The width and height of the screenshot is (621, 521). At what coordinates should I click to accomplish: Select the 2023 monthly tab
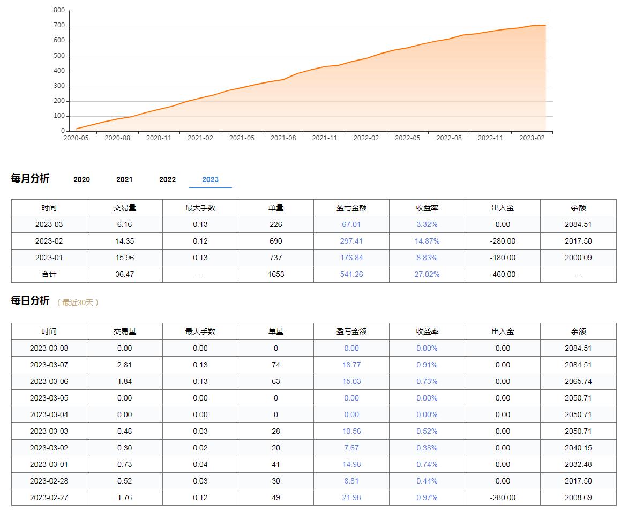point(210,179)
